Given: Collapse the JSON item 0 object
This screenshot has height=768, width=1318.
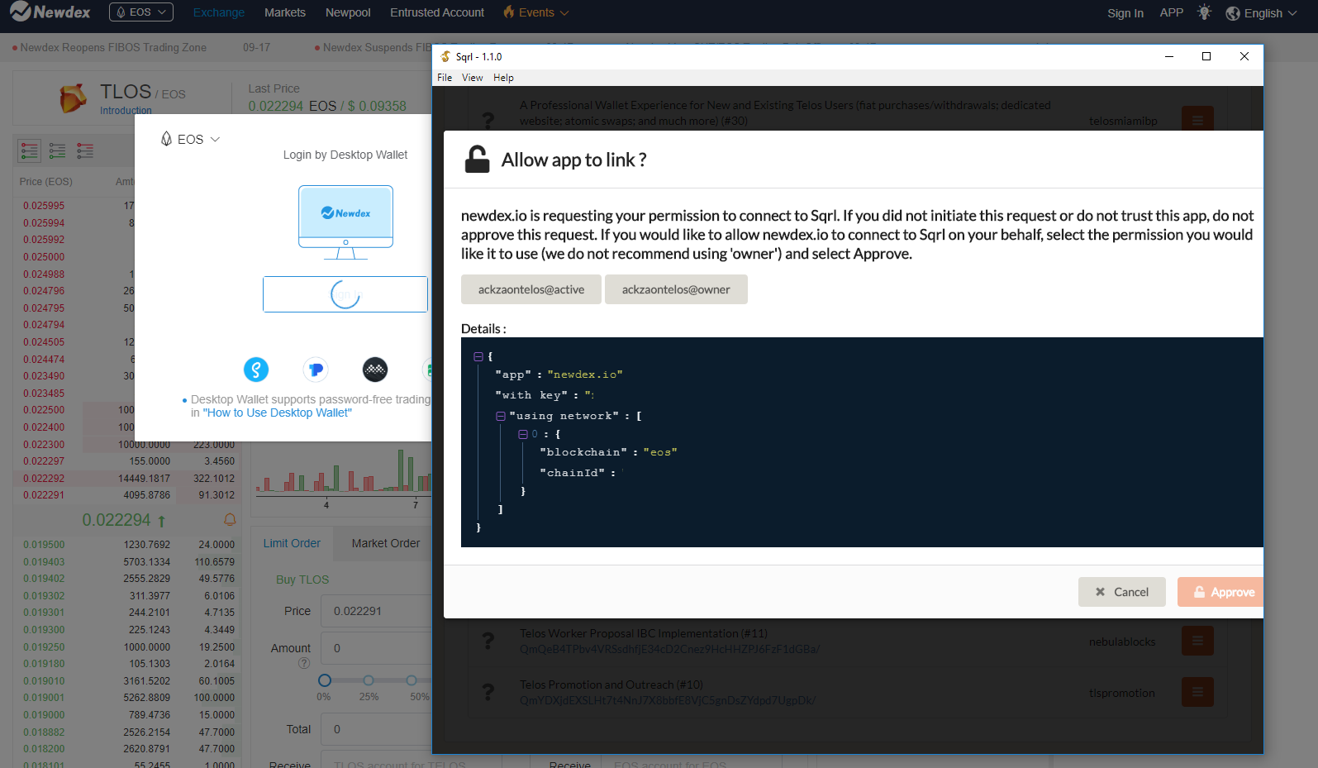Looking at the screenshot, I should (x=523, y=434).
